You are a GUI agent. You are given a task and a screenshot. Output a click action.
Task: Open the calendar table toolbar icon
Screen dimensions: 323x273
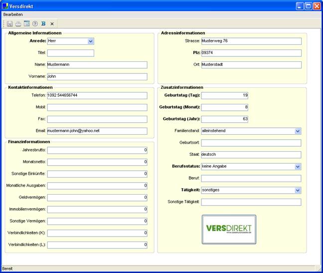26,23
